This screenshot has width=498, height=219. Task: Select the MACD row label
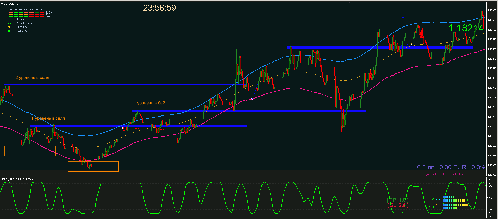tap(49, 12)
